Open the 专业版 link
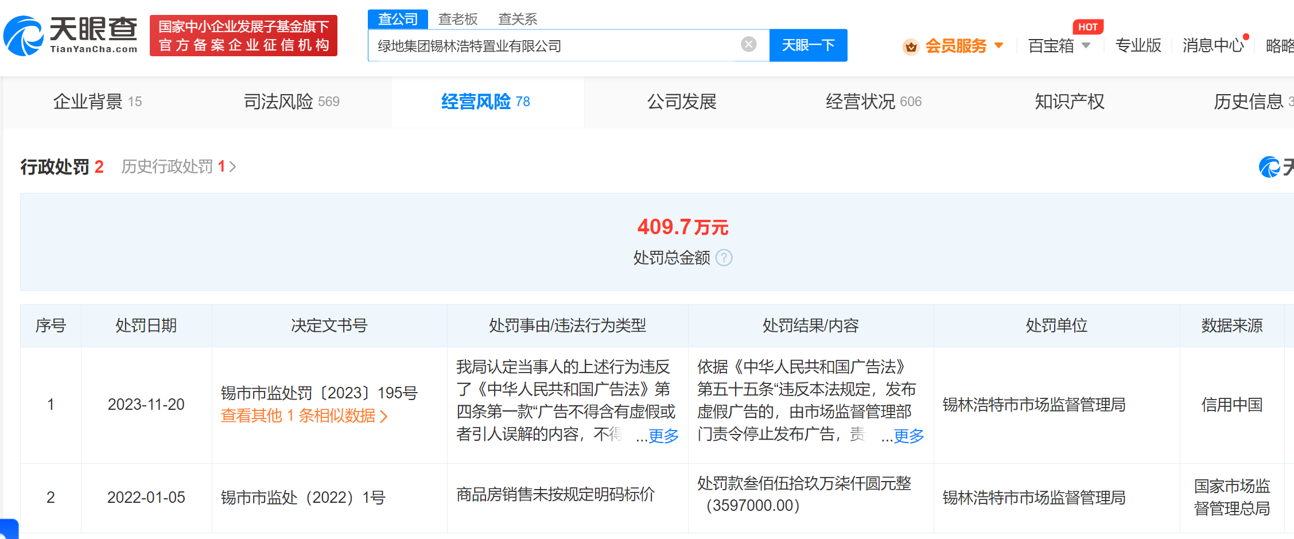The image size is (1294, 539). (1138, 45)
